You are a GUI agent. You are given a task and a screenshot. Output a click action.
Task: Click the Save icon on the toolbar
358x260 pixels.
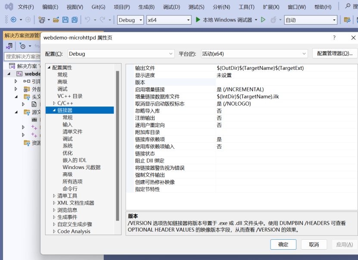coord(65,20)
